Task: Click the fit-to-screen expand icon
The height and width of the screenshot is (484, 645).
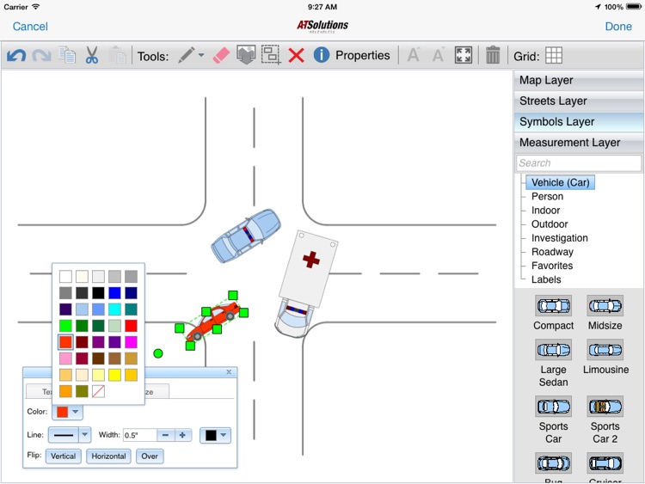Action: click(x=464, y=56)
